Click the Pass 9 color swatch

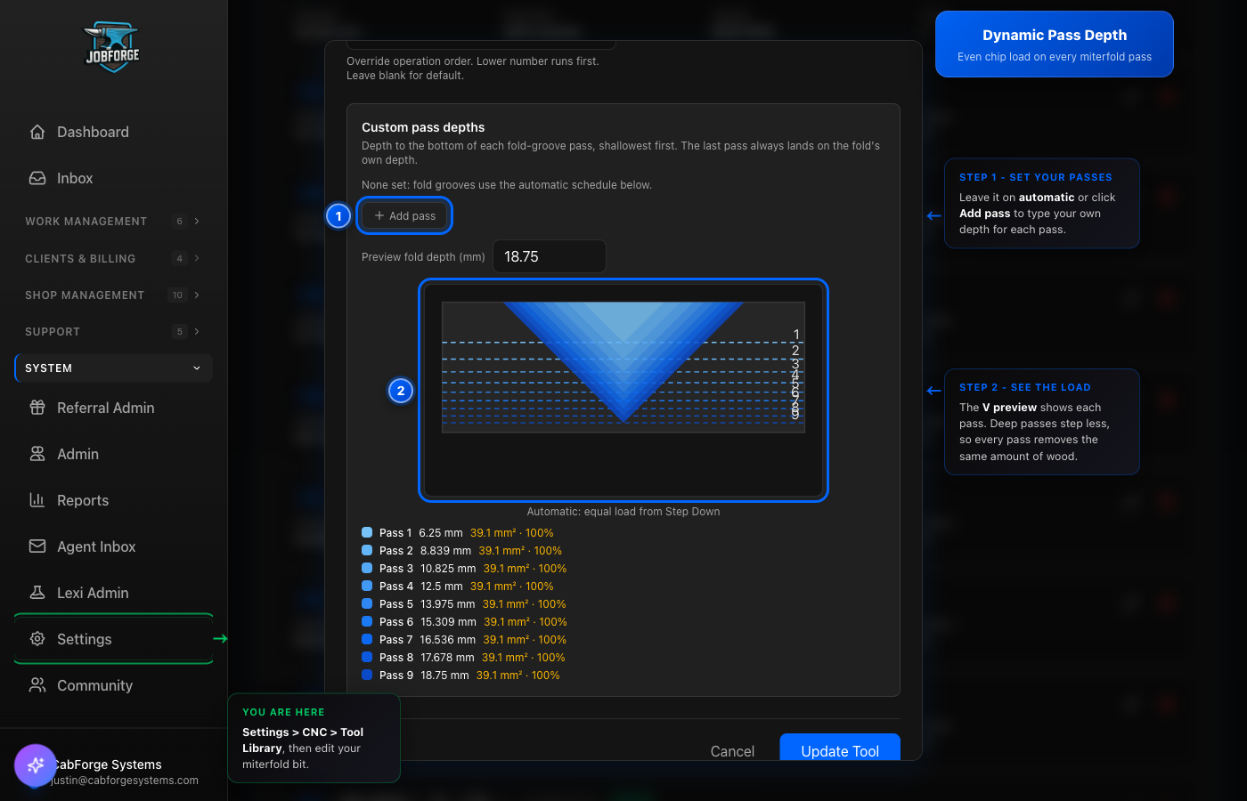tap(367, 675)
